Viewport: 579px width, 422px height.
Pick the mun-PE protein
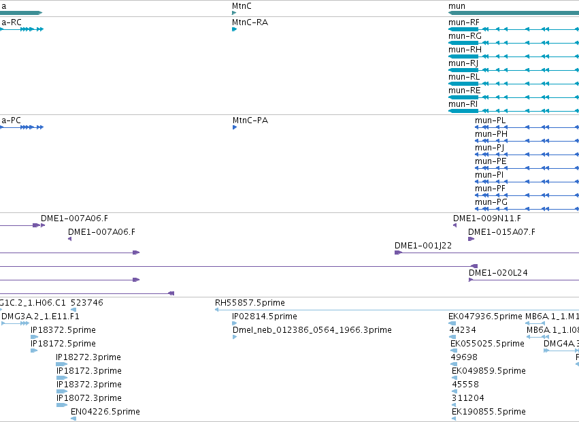527,168
